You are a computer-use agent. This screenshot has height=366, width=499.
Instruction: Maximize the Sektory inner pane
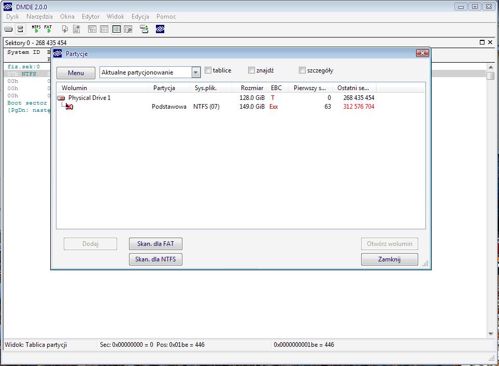tap(482, 42)
